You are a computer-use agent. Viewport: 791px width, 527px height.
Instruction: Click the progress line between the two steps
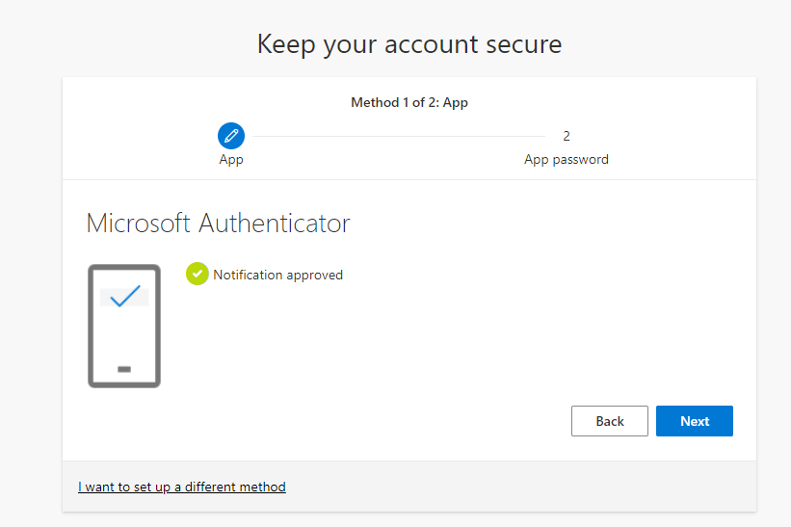click(x=399, y=136)
